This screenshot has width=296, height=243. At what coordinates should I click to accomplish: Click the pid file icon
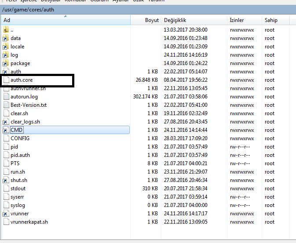click(6, 146)
